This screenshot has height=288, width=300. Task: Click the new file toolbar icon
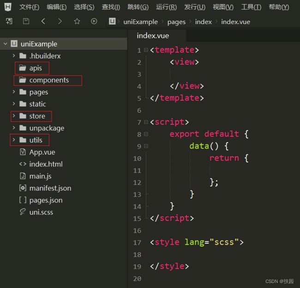(9, 21)
